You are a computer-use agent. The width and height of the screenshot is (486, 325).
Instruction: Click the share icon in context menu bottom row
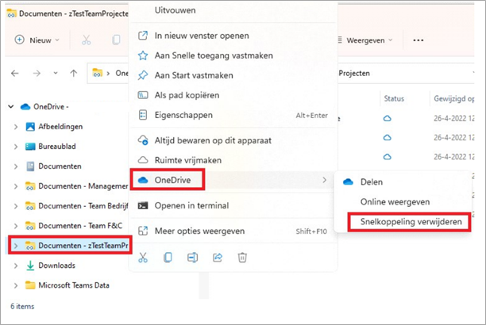(218, 257)
